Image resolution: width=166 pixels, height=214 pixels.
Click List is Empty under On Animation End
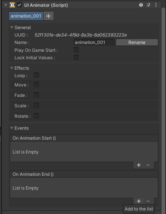point(25,188)
